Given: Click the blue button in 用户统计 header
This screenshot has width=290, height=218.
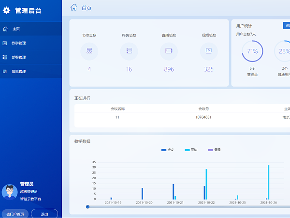Looking at the screenshot, I should click(x=287, y=26).
